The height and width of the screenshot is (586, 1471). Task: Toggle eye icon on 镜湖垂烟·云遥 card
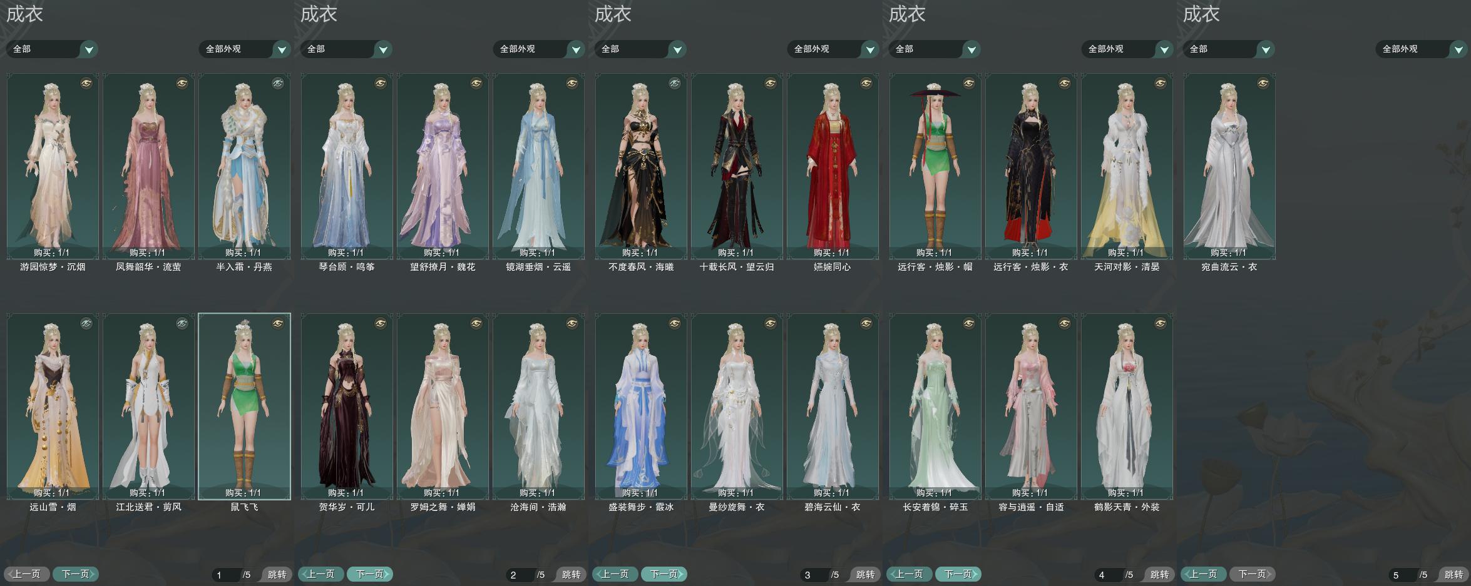point(572,83)
